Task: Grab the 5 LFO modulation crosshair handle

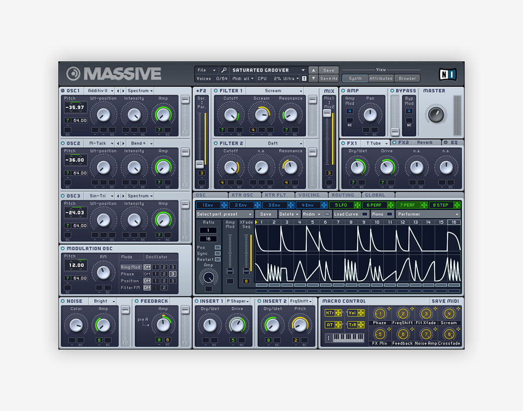Action: coord(357,205)
